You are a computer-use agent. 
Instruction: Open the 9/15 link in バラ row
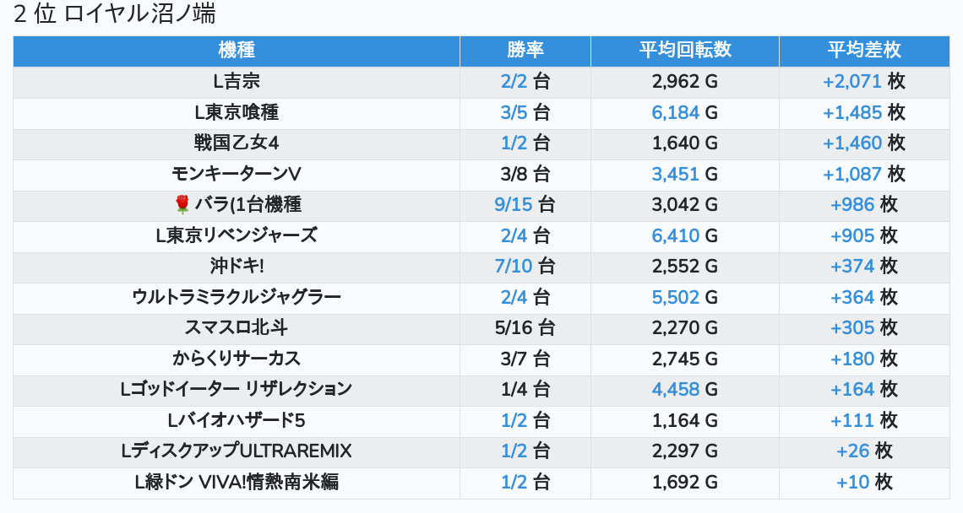pos(514,205)
